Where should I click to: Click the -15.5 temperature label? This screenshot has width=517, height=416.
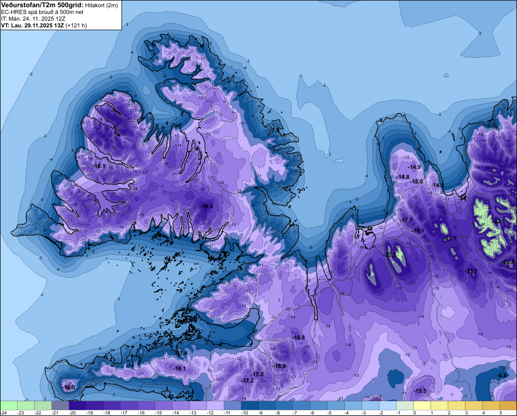tap(420, 391)
